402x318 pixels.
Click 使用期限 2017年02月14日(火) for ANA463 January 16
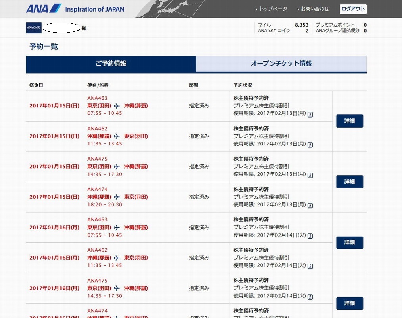(x=269, y=235)
